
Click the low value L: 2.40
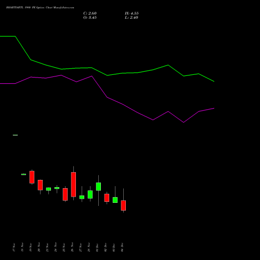click(132, 18)
